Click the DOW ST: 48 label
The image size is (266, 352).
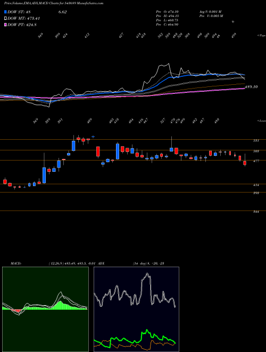click(19, 12)
